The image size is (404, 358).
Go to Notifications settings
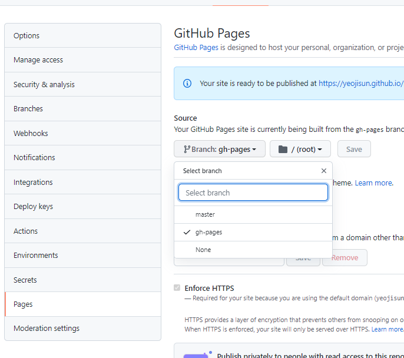[x=82, y=157]
